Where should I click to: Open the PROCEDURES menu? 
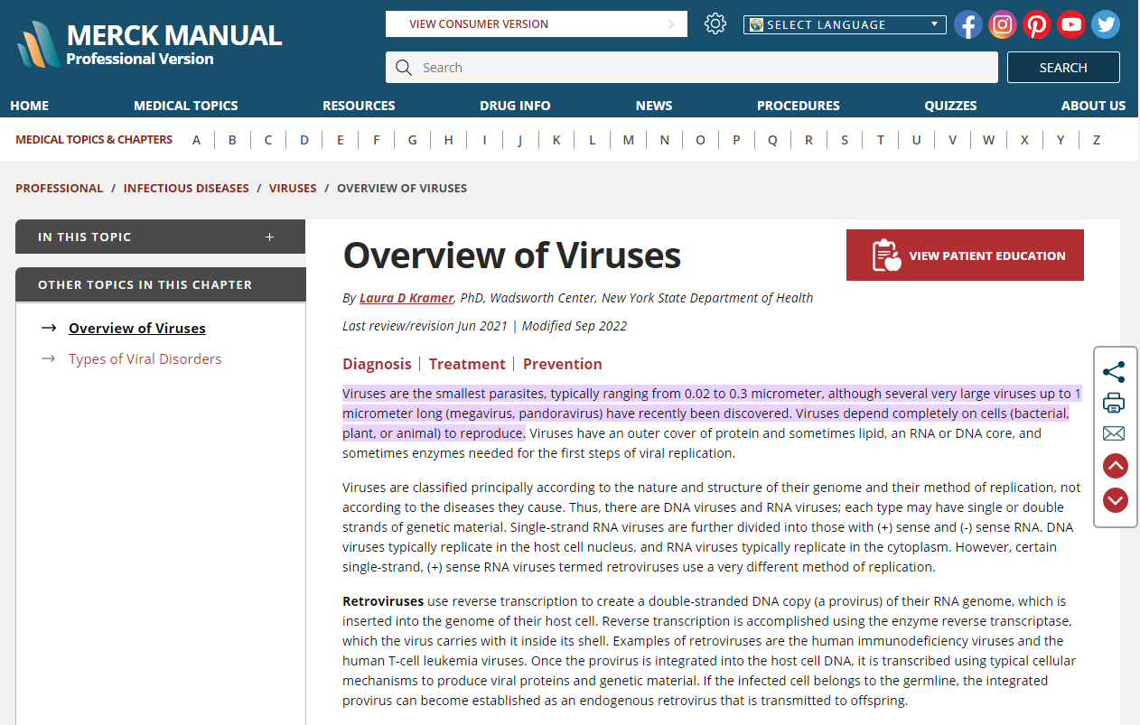coord(799,106)
